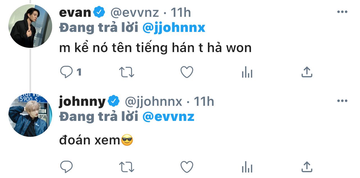
Task: Retweet evan's tweet
Action: pyautogui.click(x=127, y=72)
